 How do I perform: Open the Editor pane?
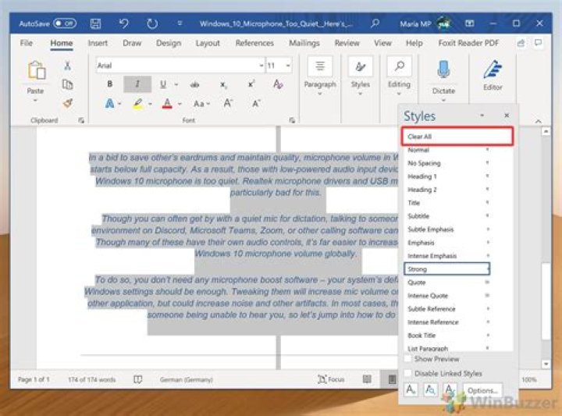(x=493, y=75)
